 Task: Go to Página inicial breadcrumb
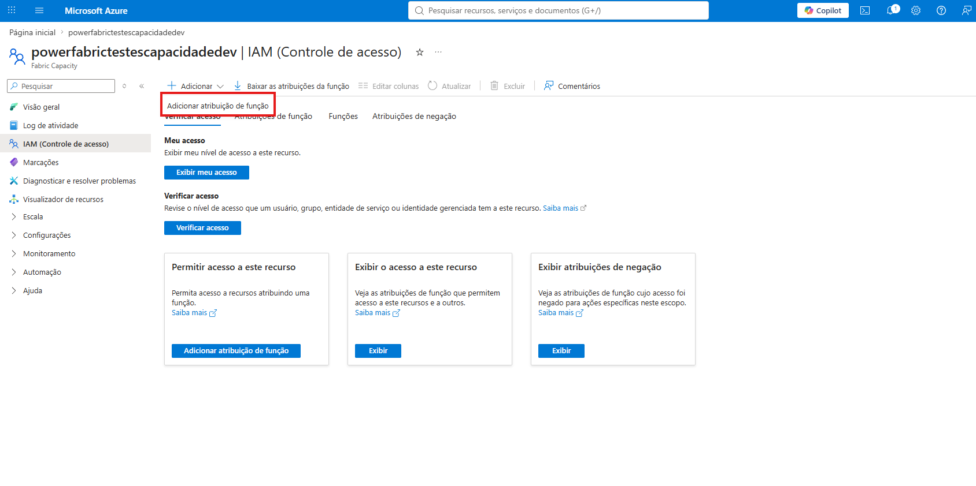pyautogui.click(x=32, y=32)
